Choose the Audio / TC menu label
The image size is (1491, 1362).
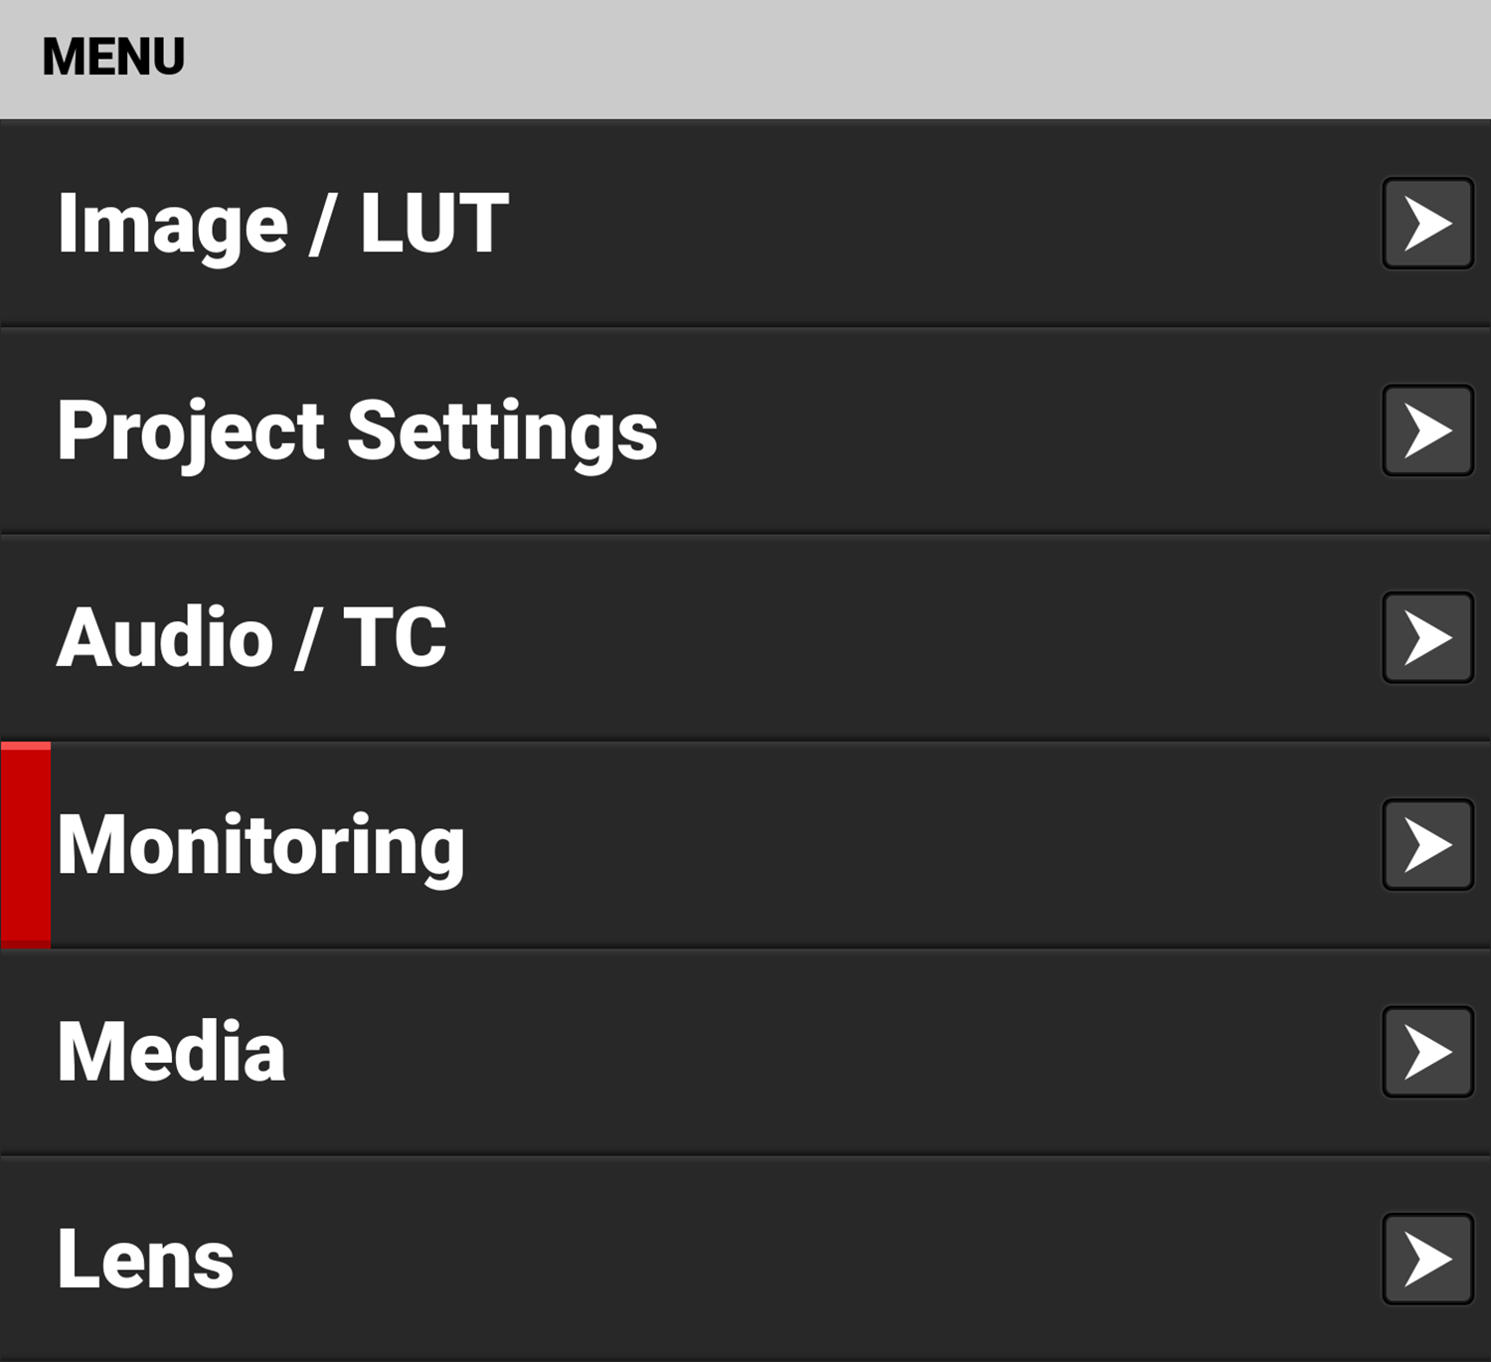(x=251, y=637)
